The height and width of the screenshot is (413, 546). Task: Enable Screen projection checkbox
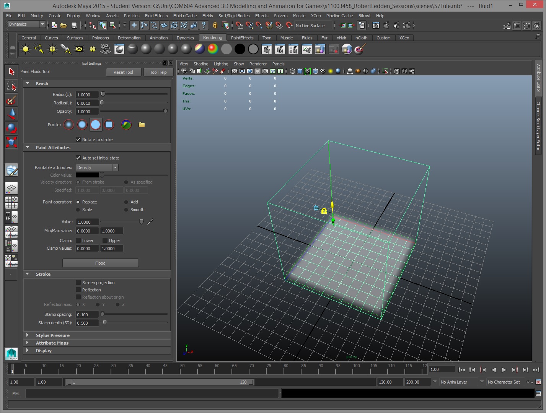[78, 283]
